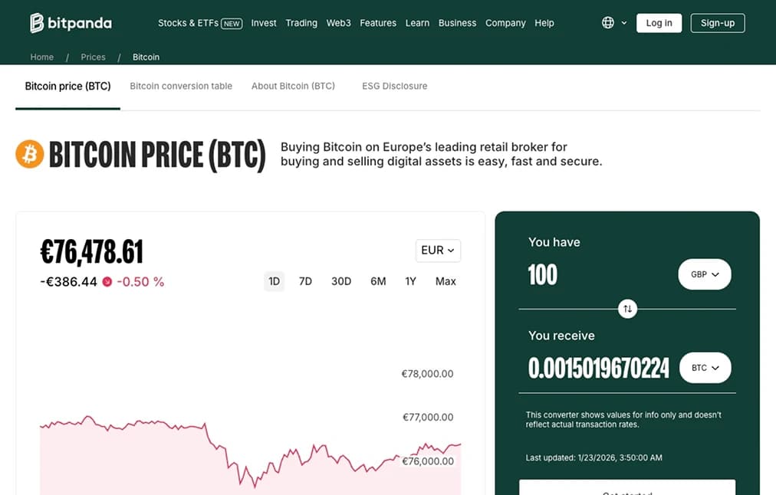Image resolution: width=776 pixels, height=495 pixels.
Task: Open the EUR currency dropdown
Action: 437,251
